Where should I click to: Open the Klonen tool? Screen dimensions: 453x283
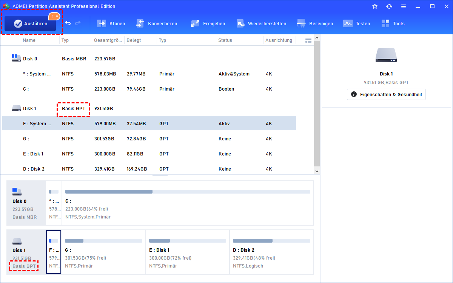111,24
